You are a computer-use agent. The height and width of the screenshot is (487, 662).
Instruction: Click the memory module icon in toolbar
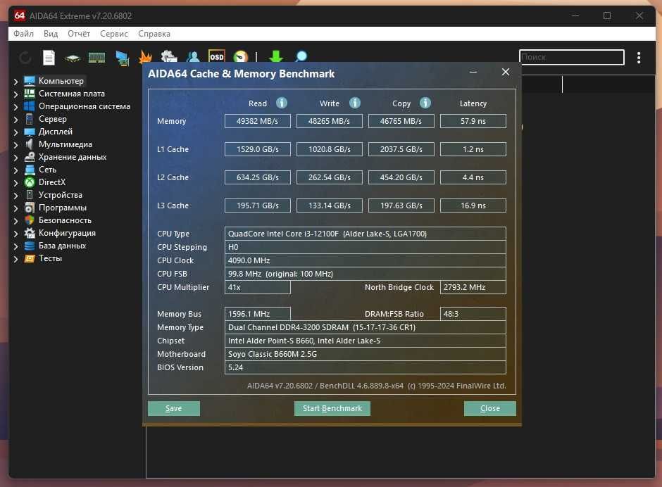click(96, 58)
